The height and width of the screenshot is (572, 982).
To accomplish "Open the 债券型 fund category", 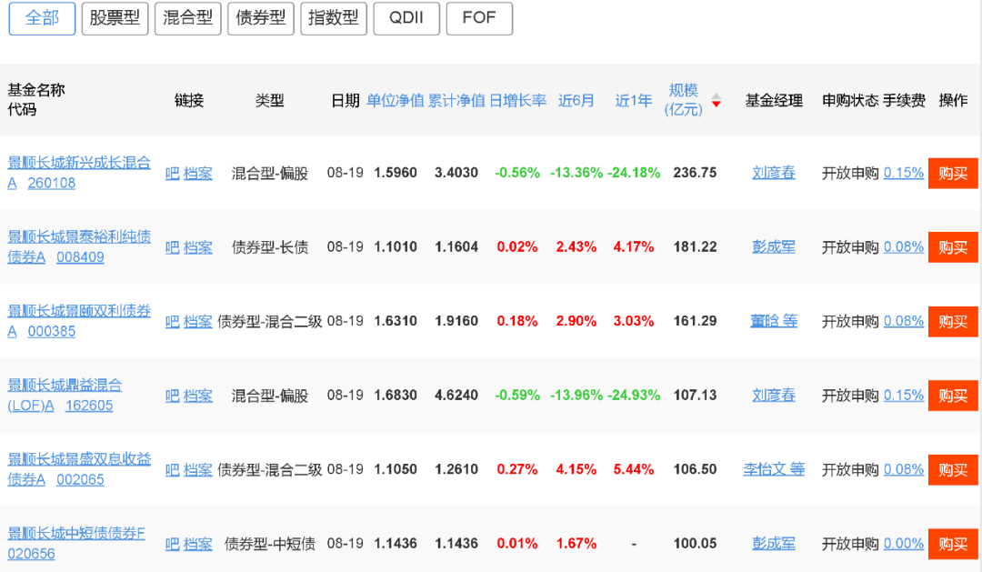I will [x=260, y=18].
